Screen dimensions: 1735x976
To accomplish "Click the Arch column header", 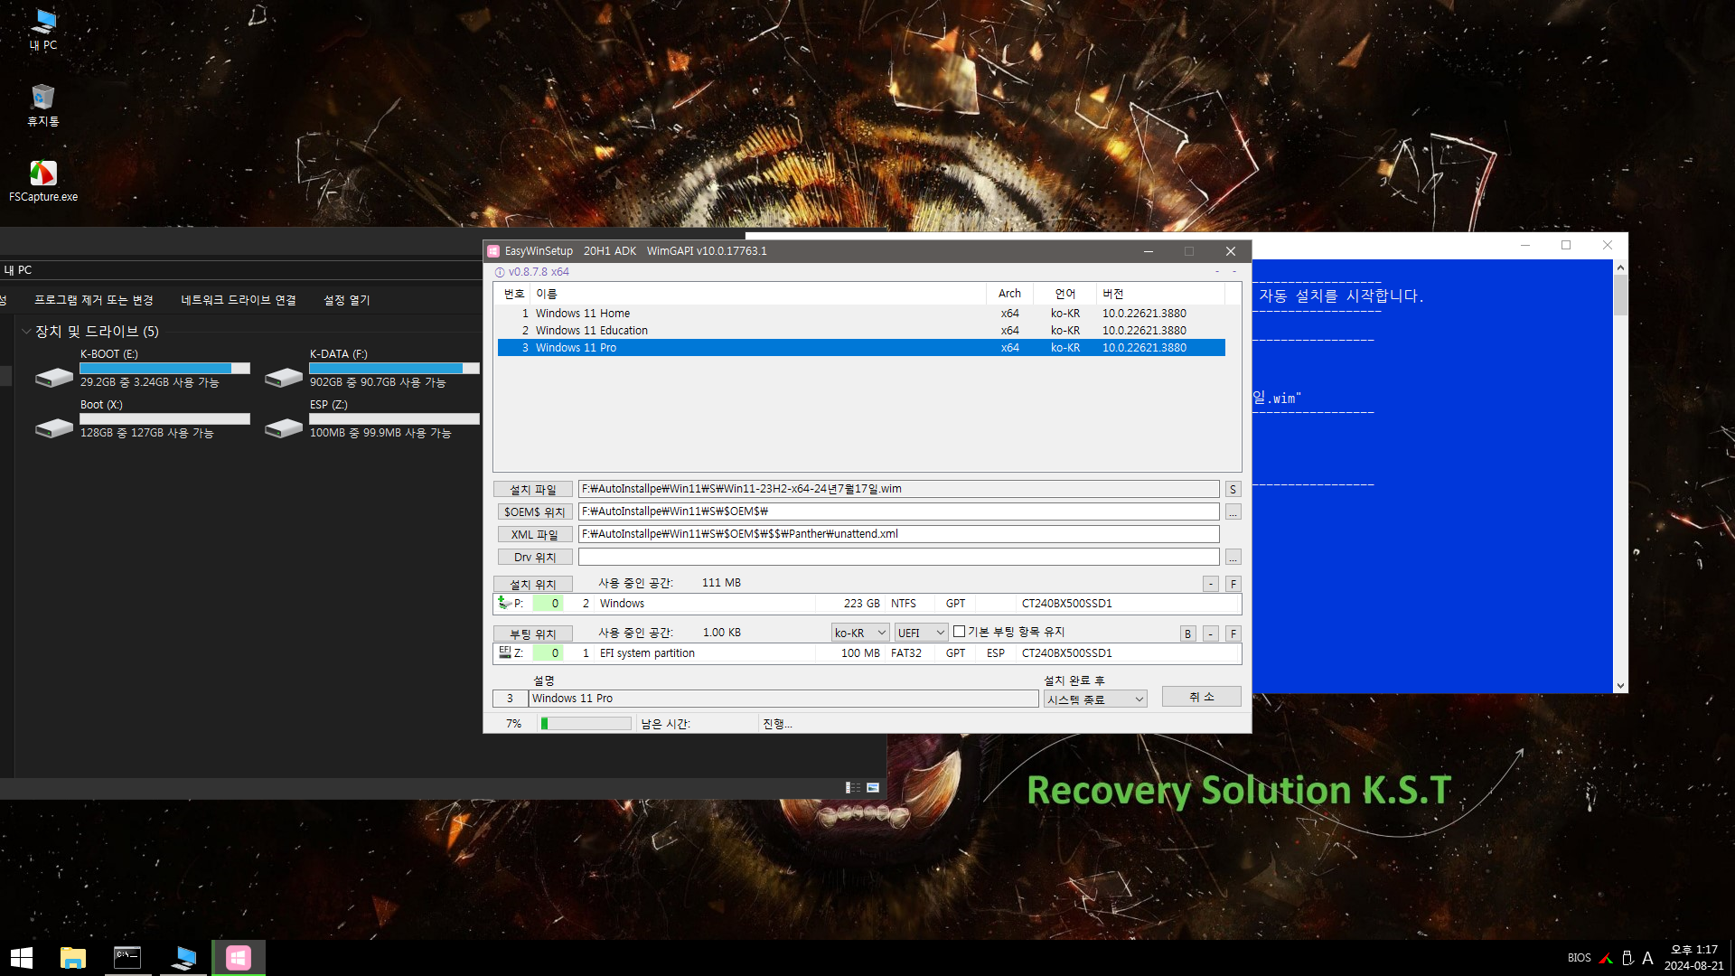I will [1009, 294].
